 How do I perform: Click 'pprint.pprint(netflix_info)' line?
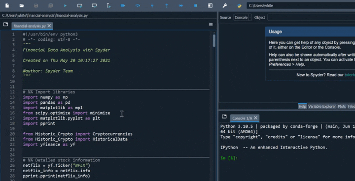pos(56,176)
